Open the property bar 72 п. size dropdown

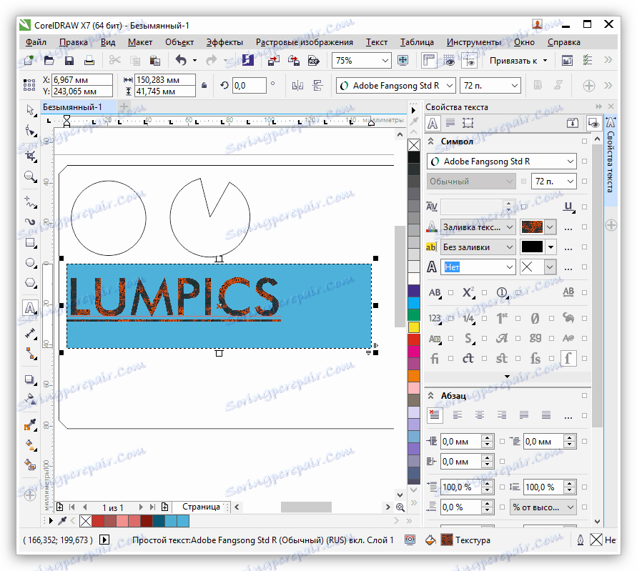(514, 86)
